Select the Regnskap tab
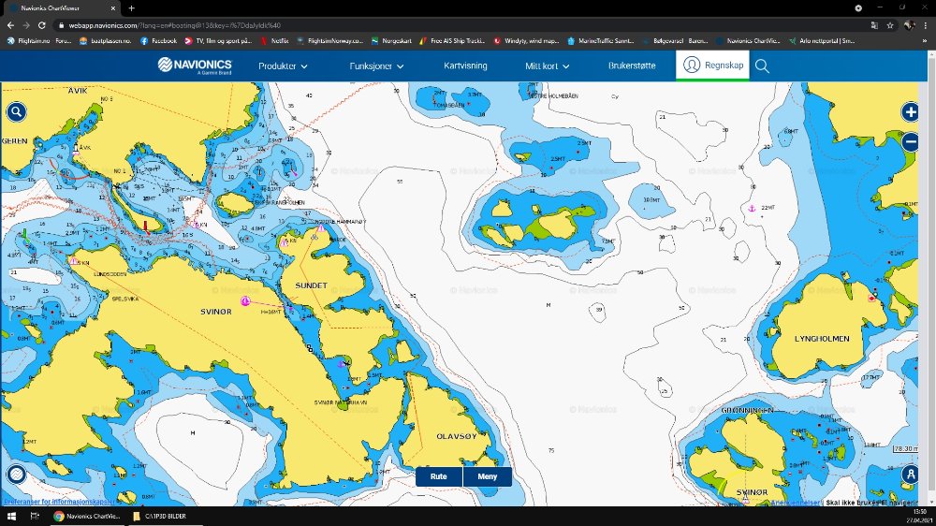The width and height of the screenshot is (936, 526). pyautogui.click(x=712, y=65)
